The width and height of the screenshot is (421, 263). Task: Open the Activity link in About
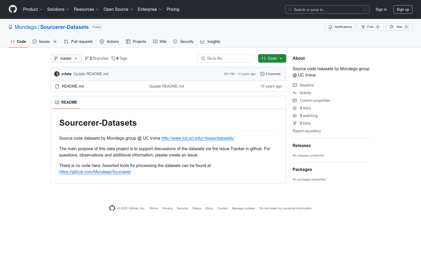tap(302, 93)
